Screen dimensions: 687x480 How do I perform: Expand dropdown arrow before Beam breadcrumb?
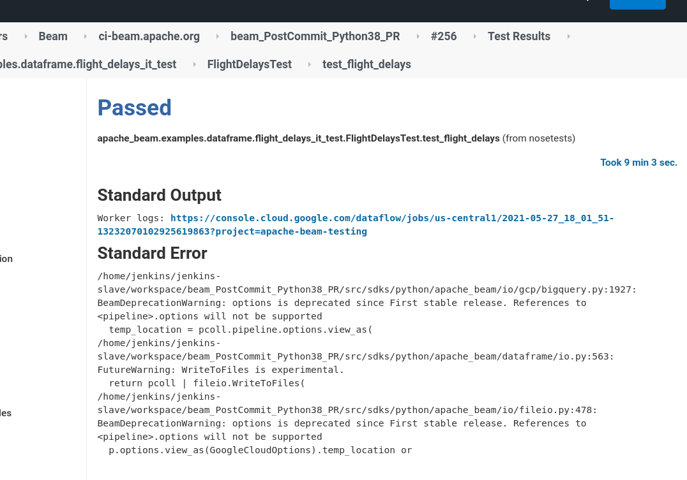tap(26, 36)
